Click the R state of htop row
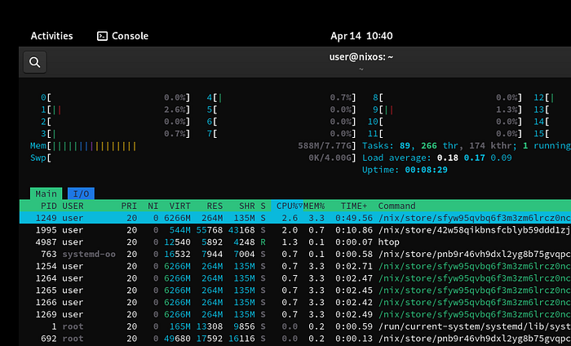571x346 pixels. (x=263, y=242)
